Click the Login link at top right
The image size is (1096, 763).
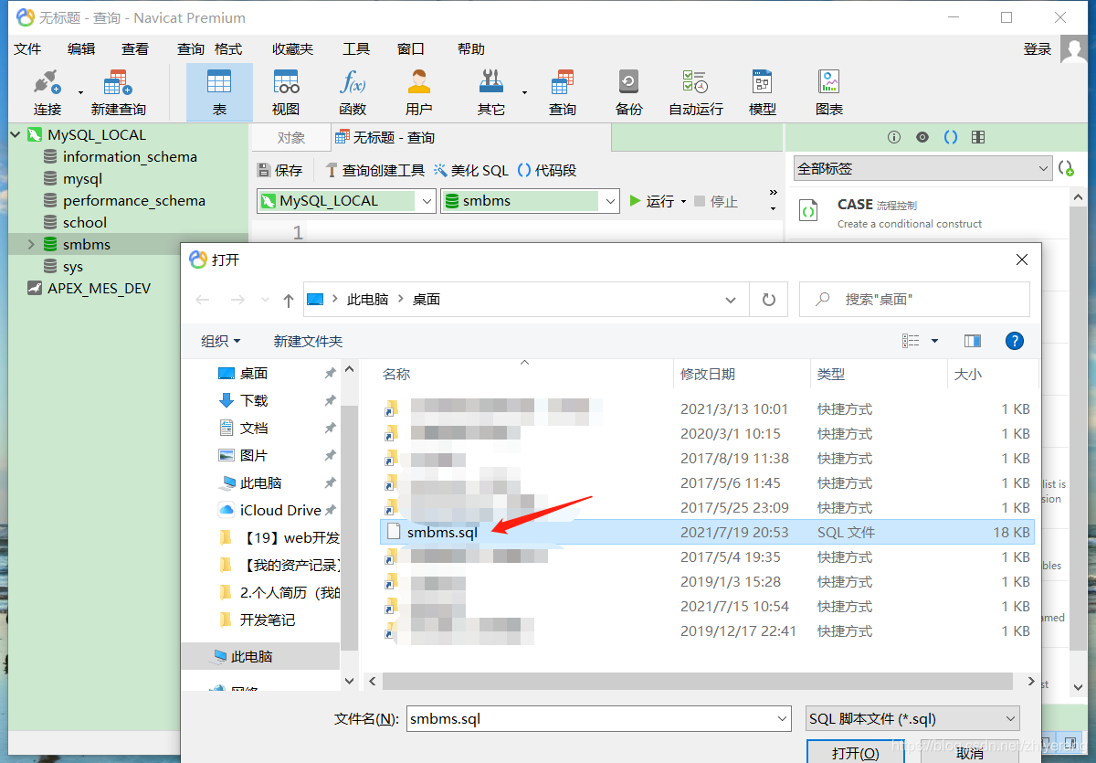(1038, 49)
